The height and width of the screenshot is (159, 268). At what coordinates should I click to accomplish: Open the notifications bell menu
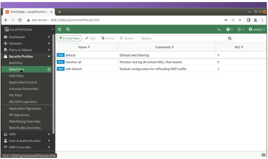(240, 29)
